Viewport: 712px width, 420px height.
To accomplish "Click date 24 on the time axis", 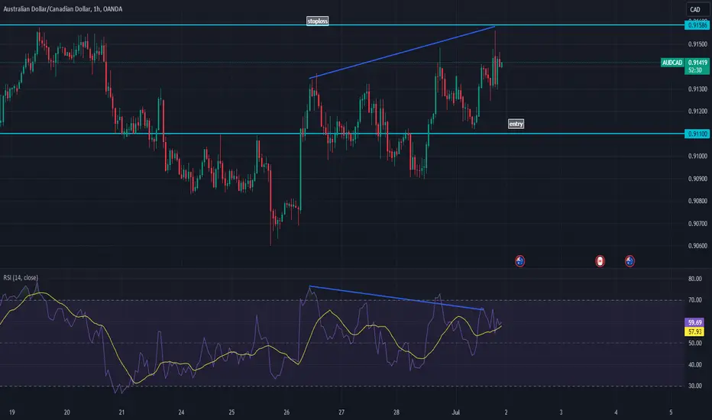I will coord(181,412).
